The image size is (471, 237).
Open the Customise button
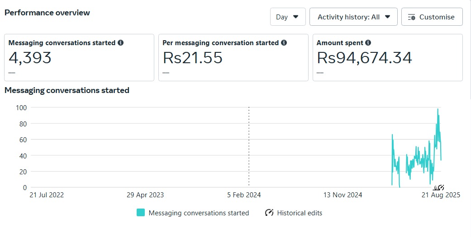tap(432, 17)
